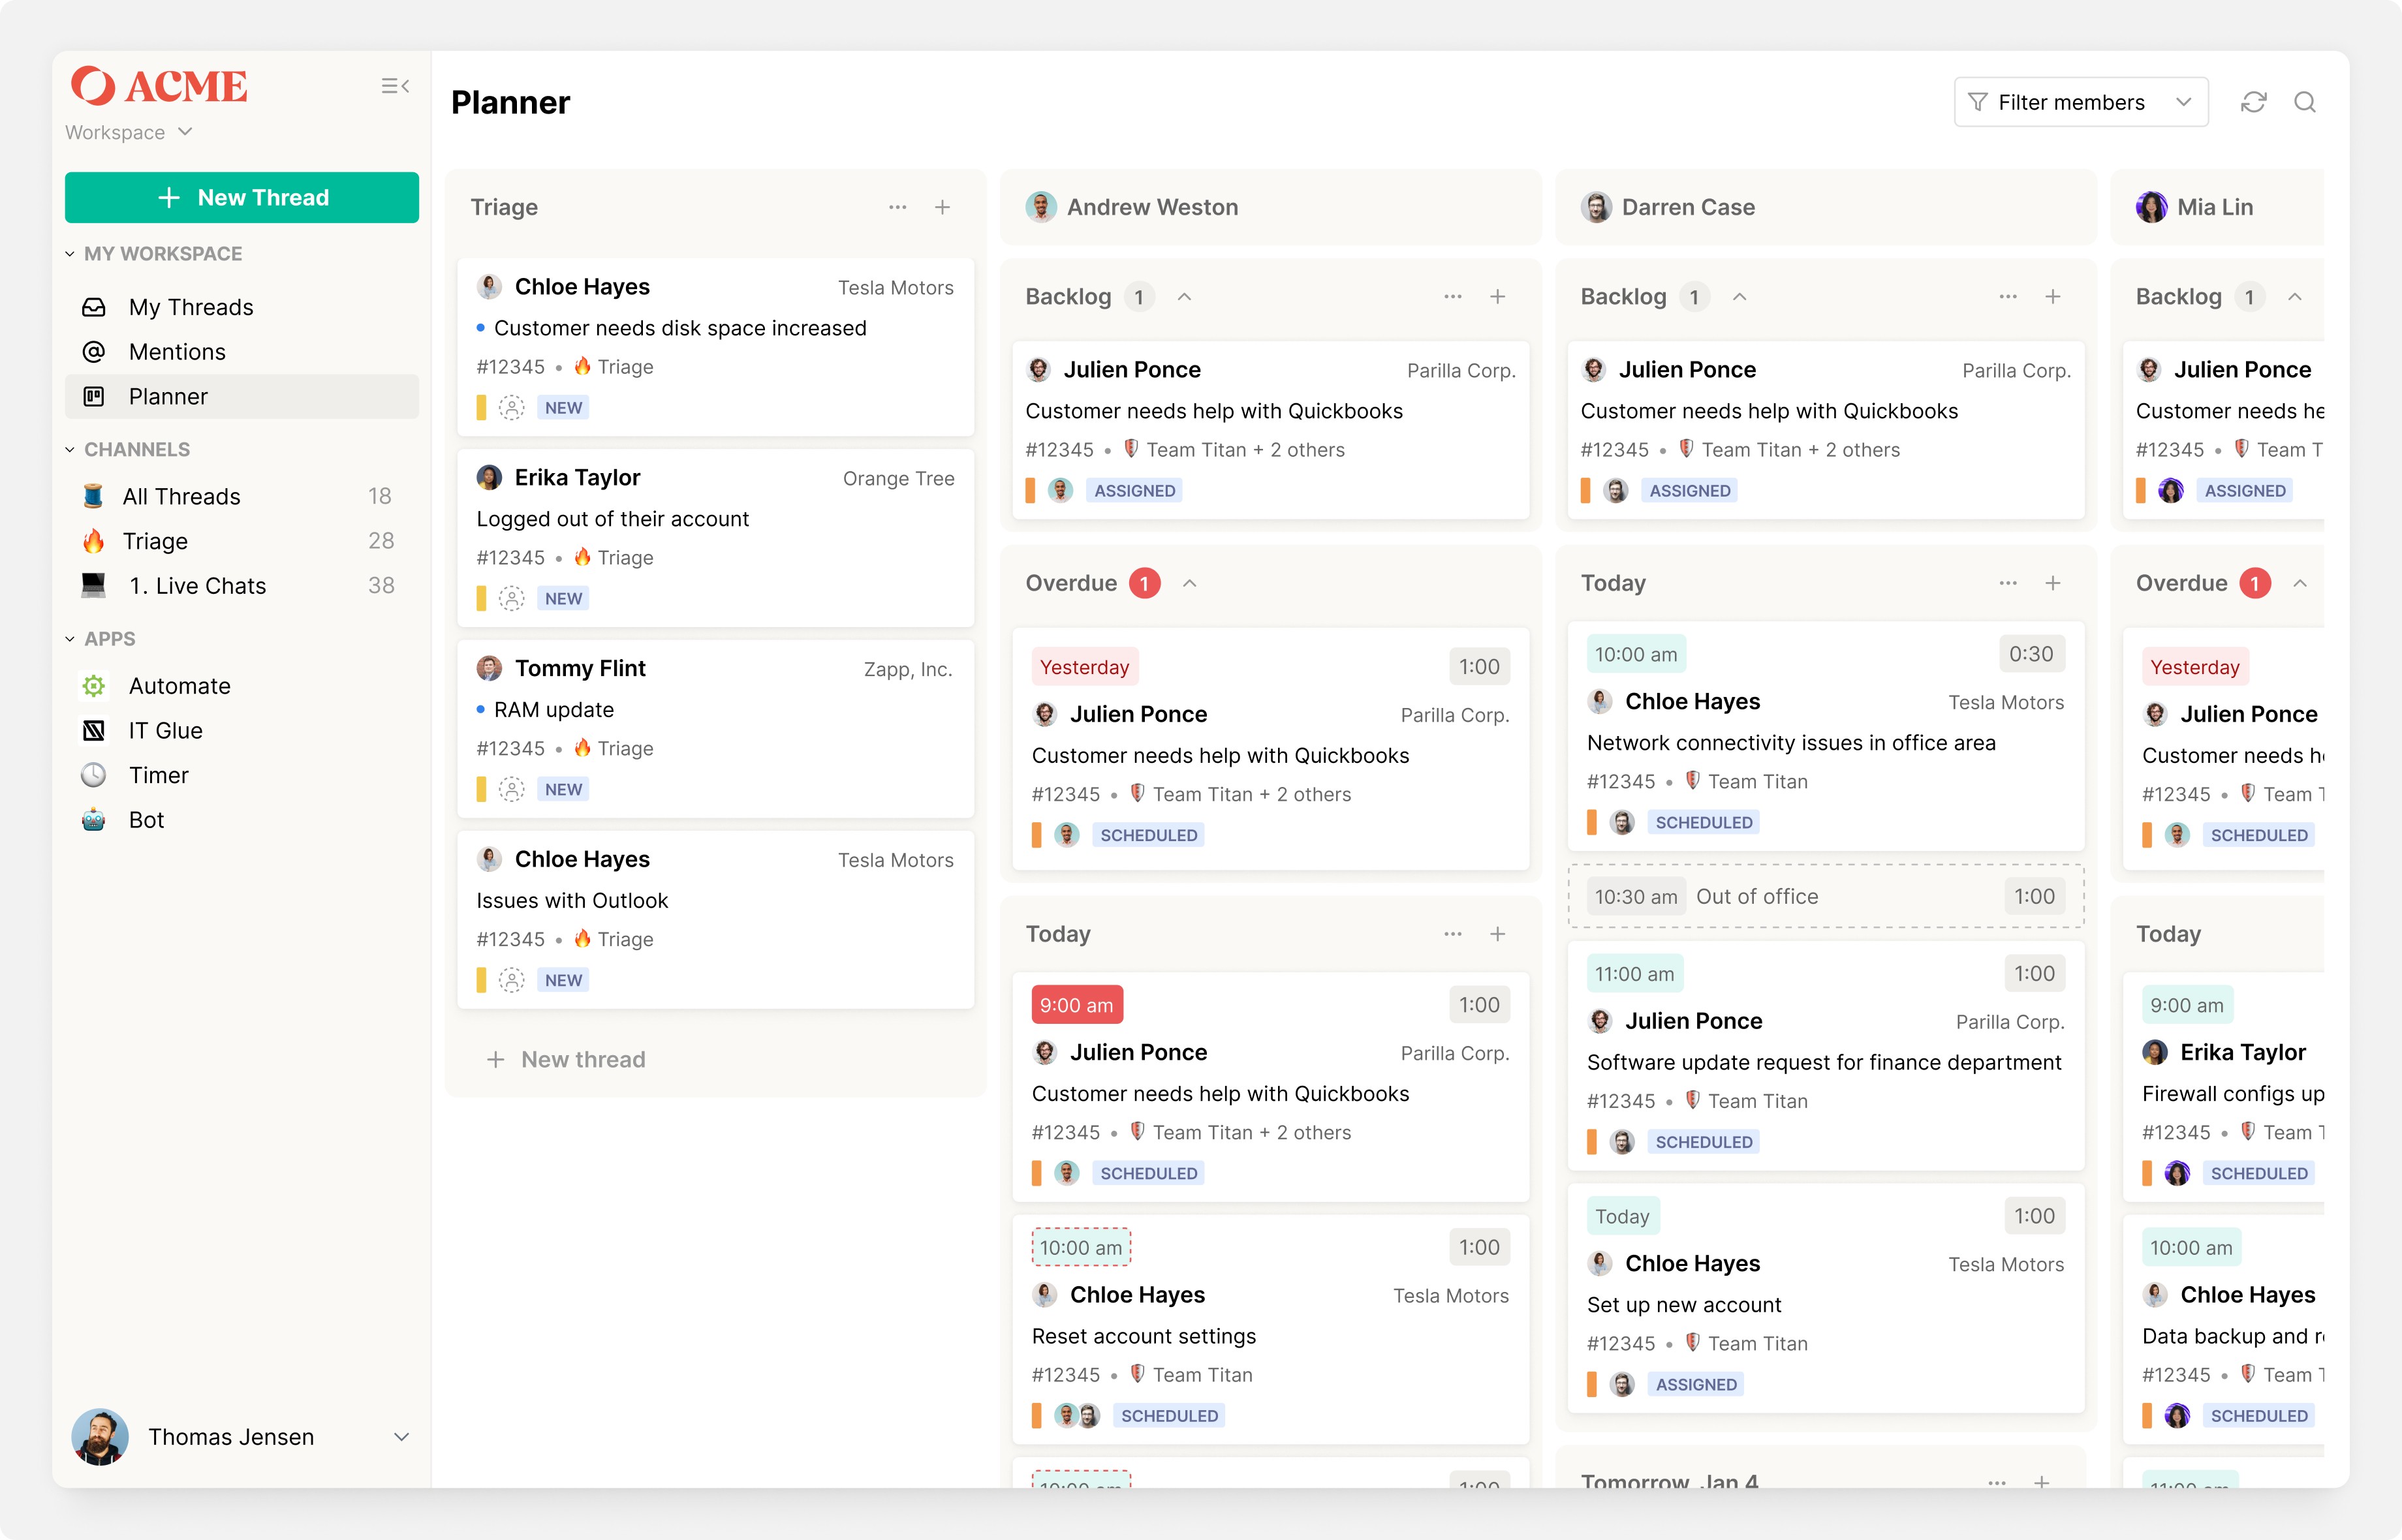The image size is (2402, 1540).
Task: Collapse the MY WORKSPACE section
Action: pyautogui.click(x=70, y=254)
